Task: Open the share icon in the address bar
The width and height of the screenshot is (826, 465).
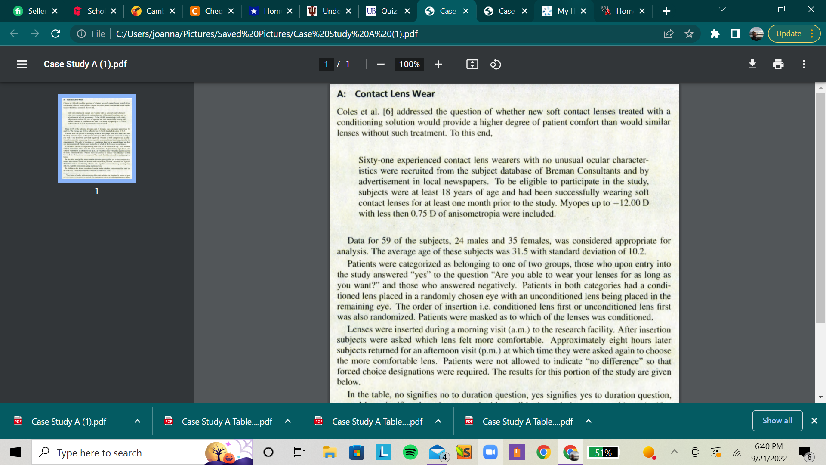Action: point(668,34)
